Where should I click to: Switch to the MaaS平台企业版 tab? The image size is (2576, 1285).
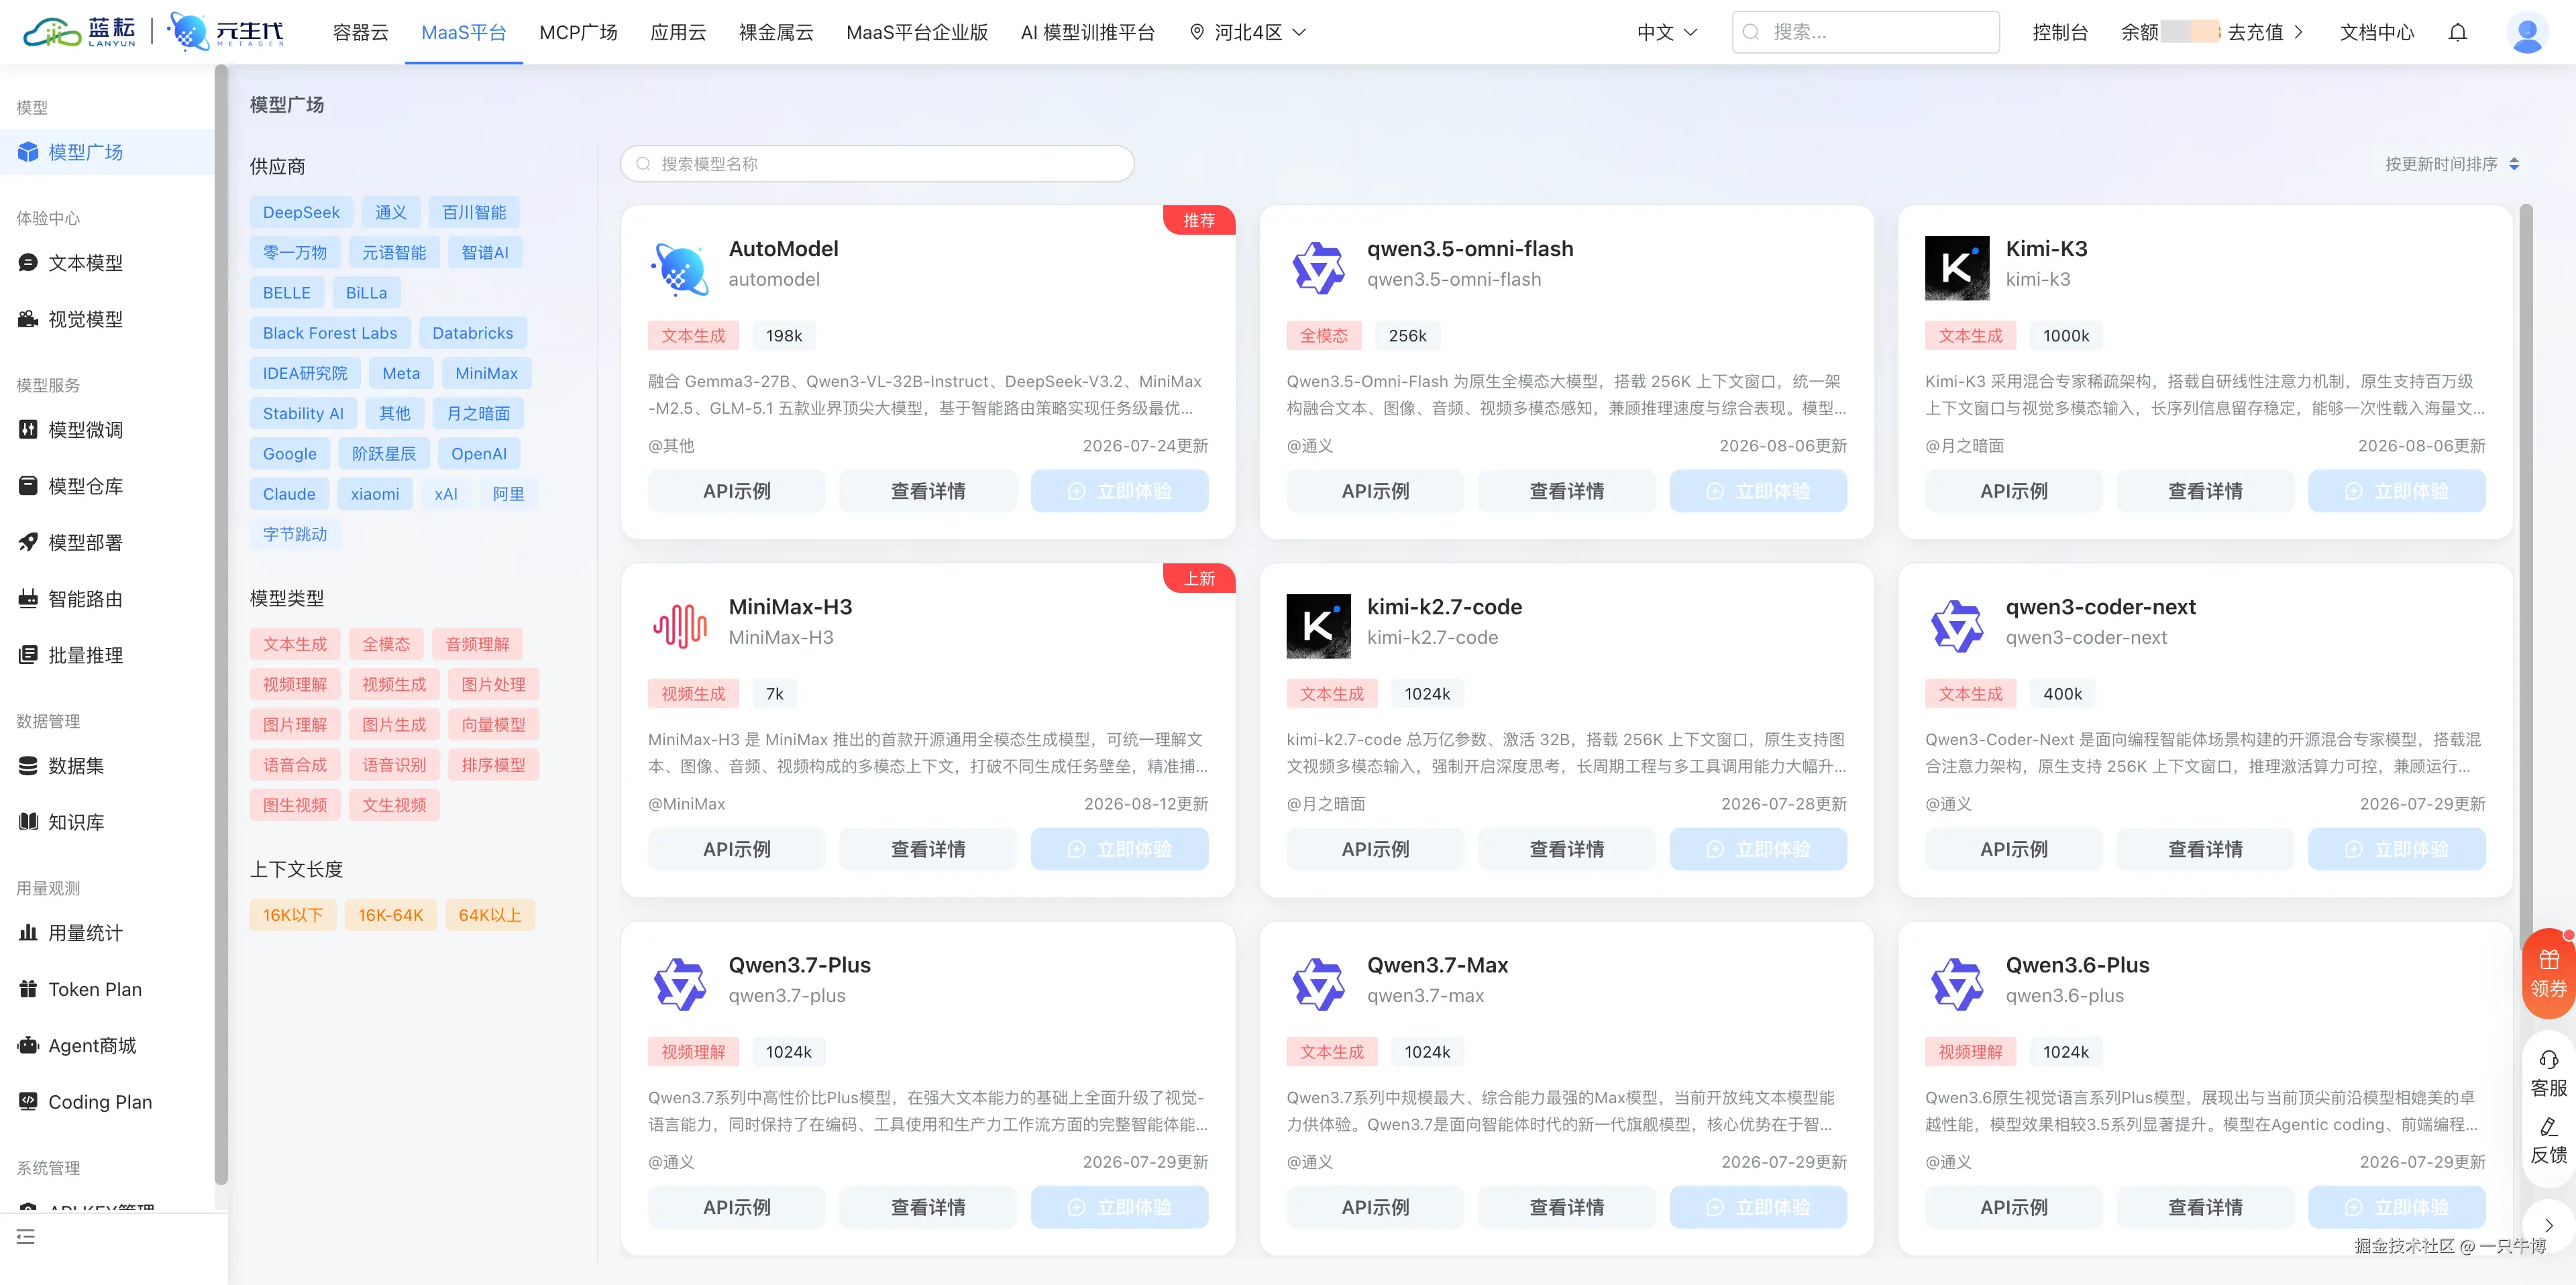coord(917,32)
